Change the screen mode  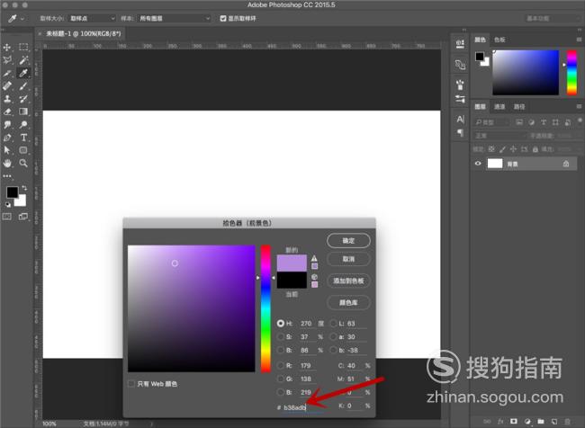pyautogui.click(x=23, y=217)
